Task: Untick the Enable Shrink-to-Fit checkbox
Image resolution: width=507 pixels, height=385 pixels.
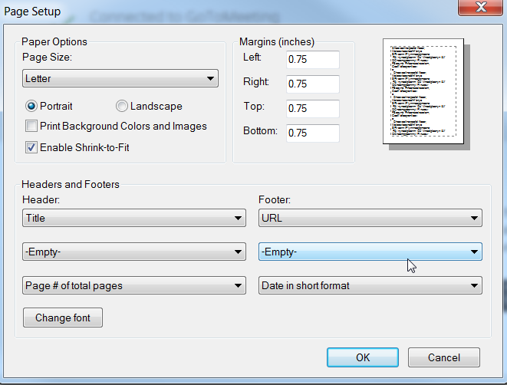Action: [x=31, y=147]
